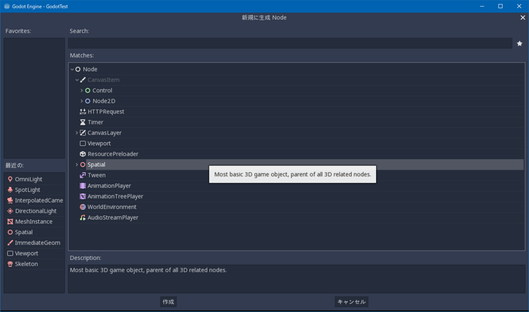Click the CanvasItem brush icon

pos(83,80)
